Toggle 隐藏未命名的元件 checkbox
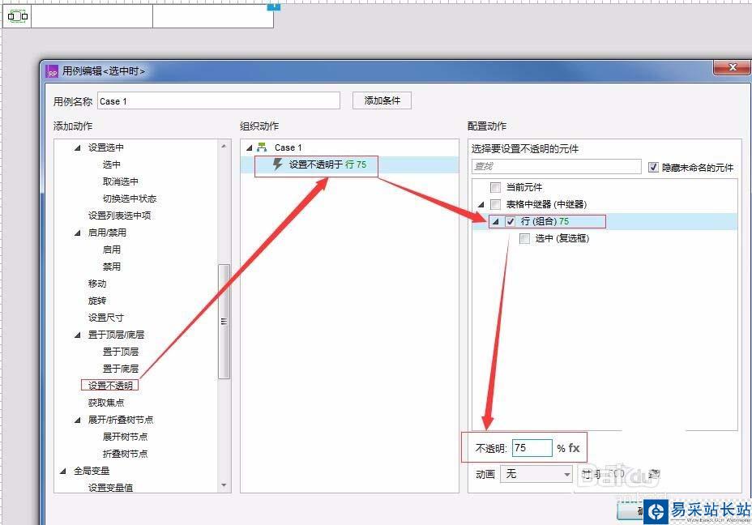This screenshot has height=525, width=752. pyautogui.click(x=653, y=167)
